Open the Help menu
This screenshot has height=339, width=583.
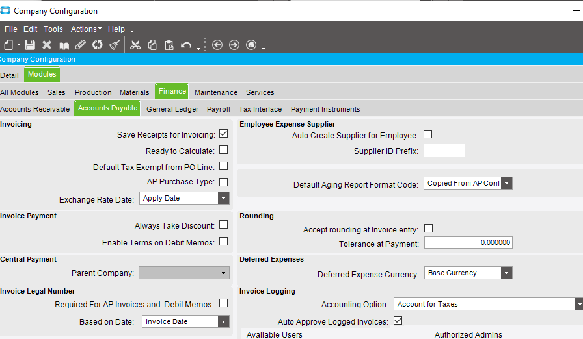(116, 29)
